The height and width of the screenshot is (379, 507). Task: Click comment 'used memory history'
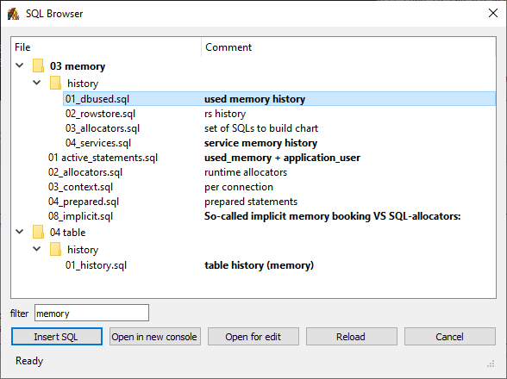255,99
